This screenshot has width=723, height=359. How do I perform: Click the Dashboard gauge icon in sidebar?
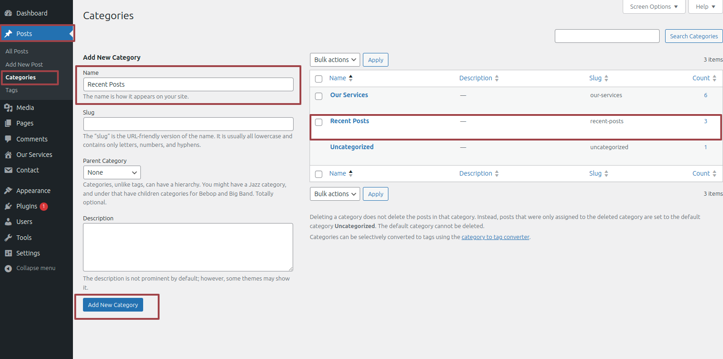pyautogui.click(x=8, y=13)
